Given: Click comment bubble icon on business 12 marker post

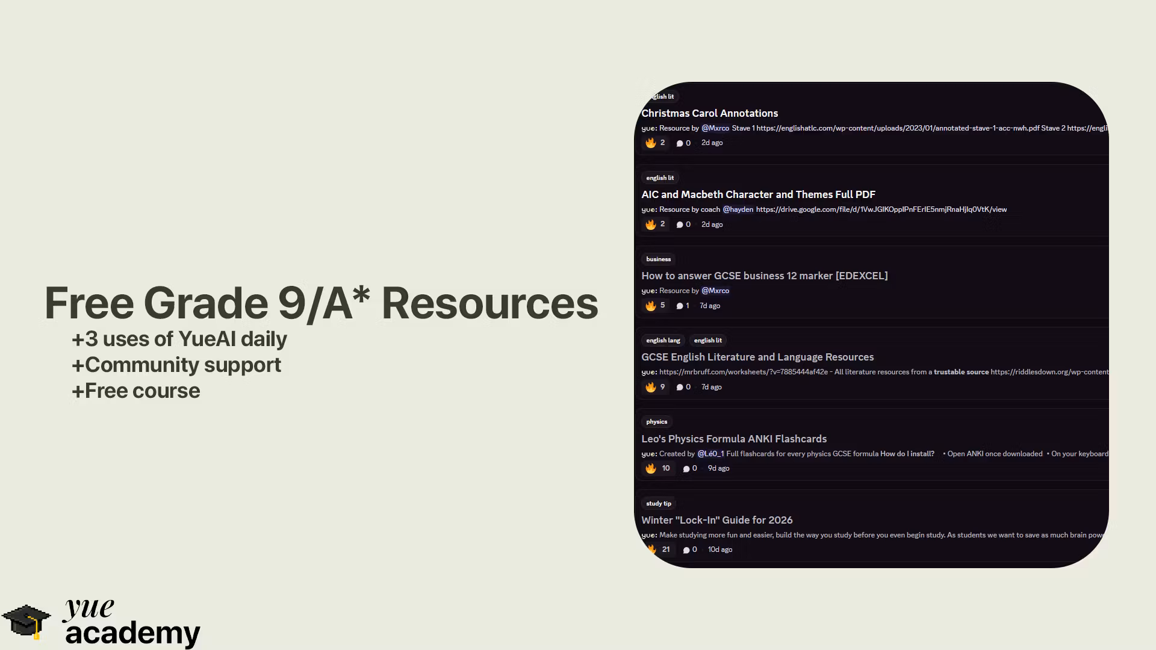Looking at the screenshot, I should [x=680, y=306].
